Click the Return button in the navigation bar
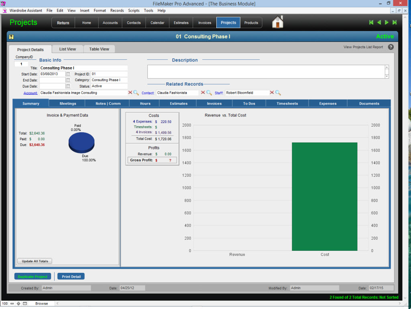This screenshot has width=411, height=309. [63, 23]
